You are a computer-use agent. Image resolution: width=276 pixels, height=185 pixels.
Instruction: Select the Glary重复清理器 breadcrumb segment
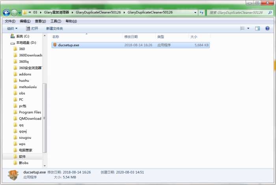[x=56, y=12]
